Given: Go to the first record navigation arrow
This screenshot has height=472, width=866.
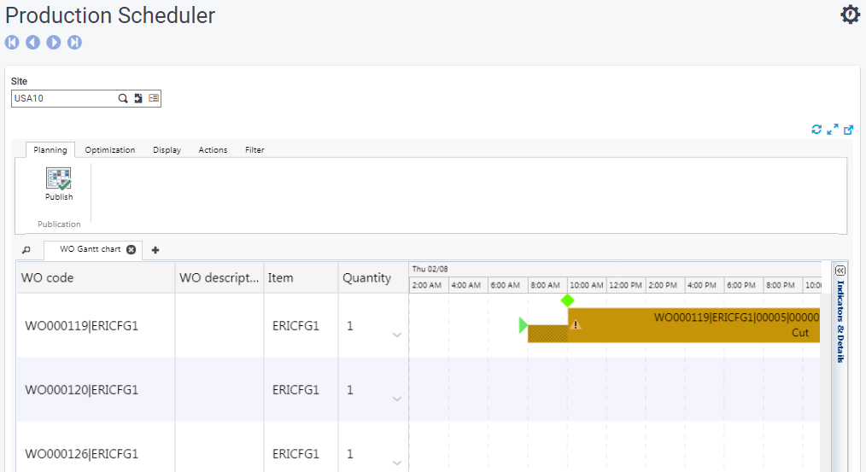Looking at the screenshot, I should tap(12, 42).
